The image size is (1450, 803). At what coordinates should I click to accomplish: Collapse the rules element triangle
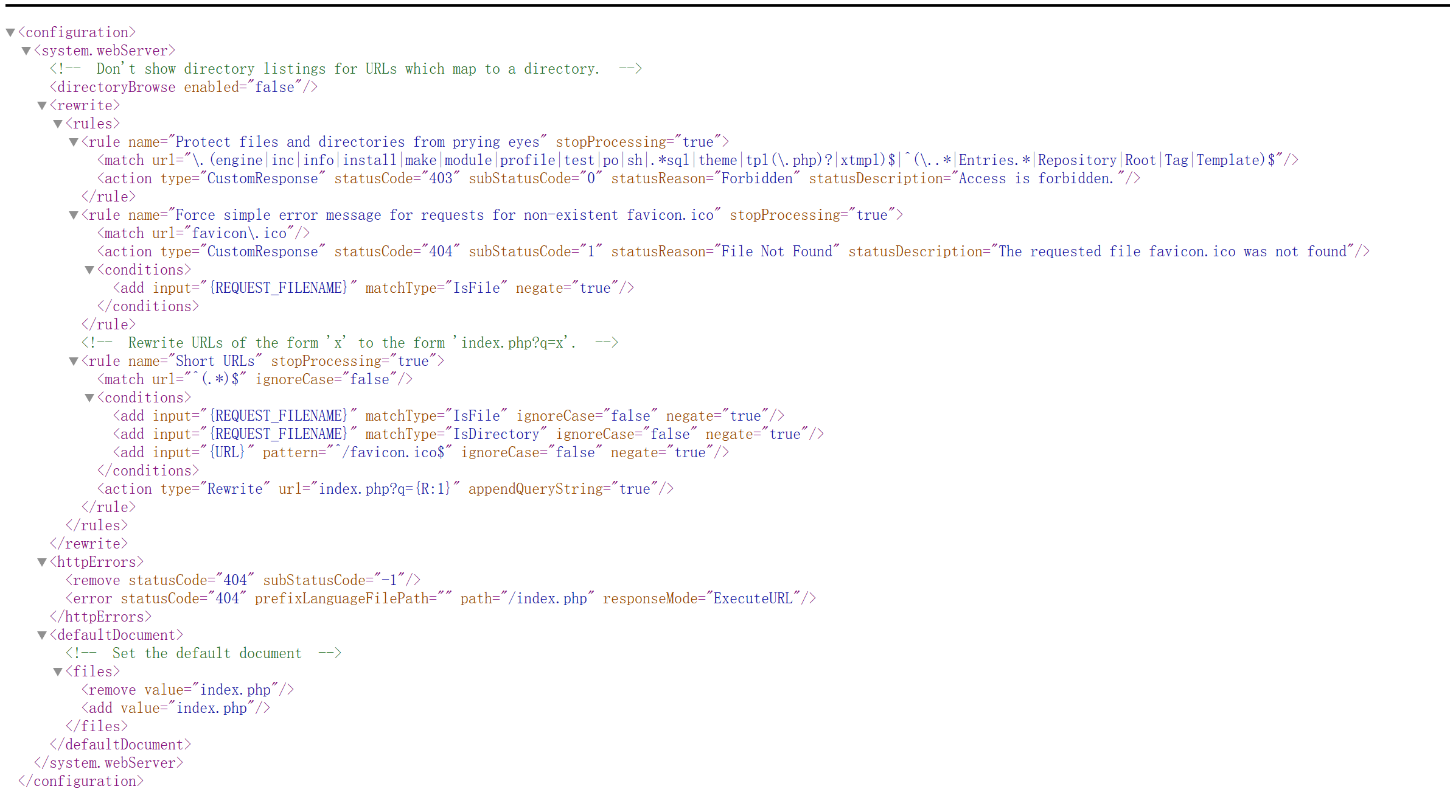[x=58, y=124]
